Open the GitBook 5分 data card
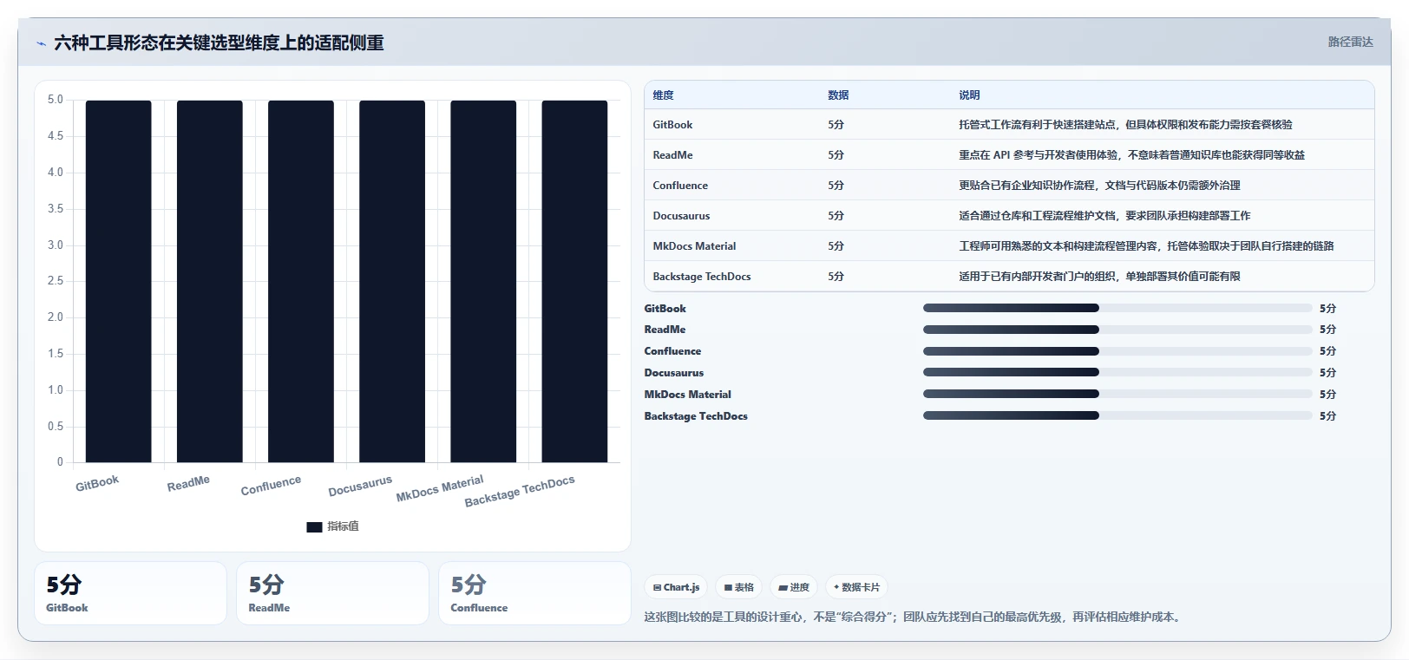 pyautogui.click(x=130, y=593)
